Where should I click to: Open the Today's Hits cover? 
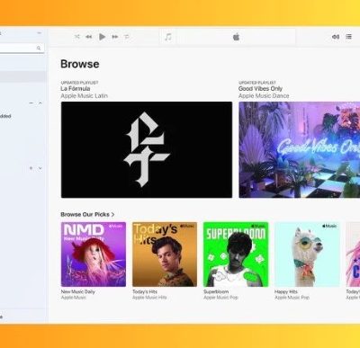pyautogui.click(x=165, y=254)
